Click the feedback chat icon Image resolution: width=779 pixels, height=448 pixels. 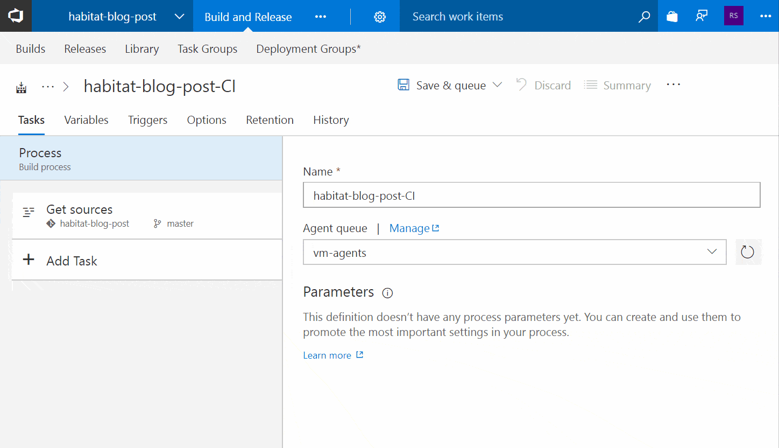pyautogui.click(x=701, y=16)
